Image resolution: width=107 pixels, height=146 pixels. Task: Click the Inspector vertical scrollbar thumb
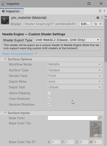point(106,40)
